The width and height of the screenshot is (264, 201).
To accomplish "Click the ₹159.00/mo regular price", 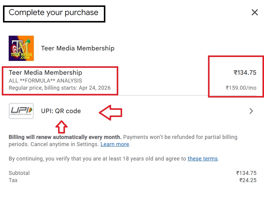I will (x=241, y=88).
